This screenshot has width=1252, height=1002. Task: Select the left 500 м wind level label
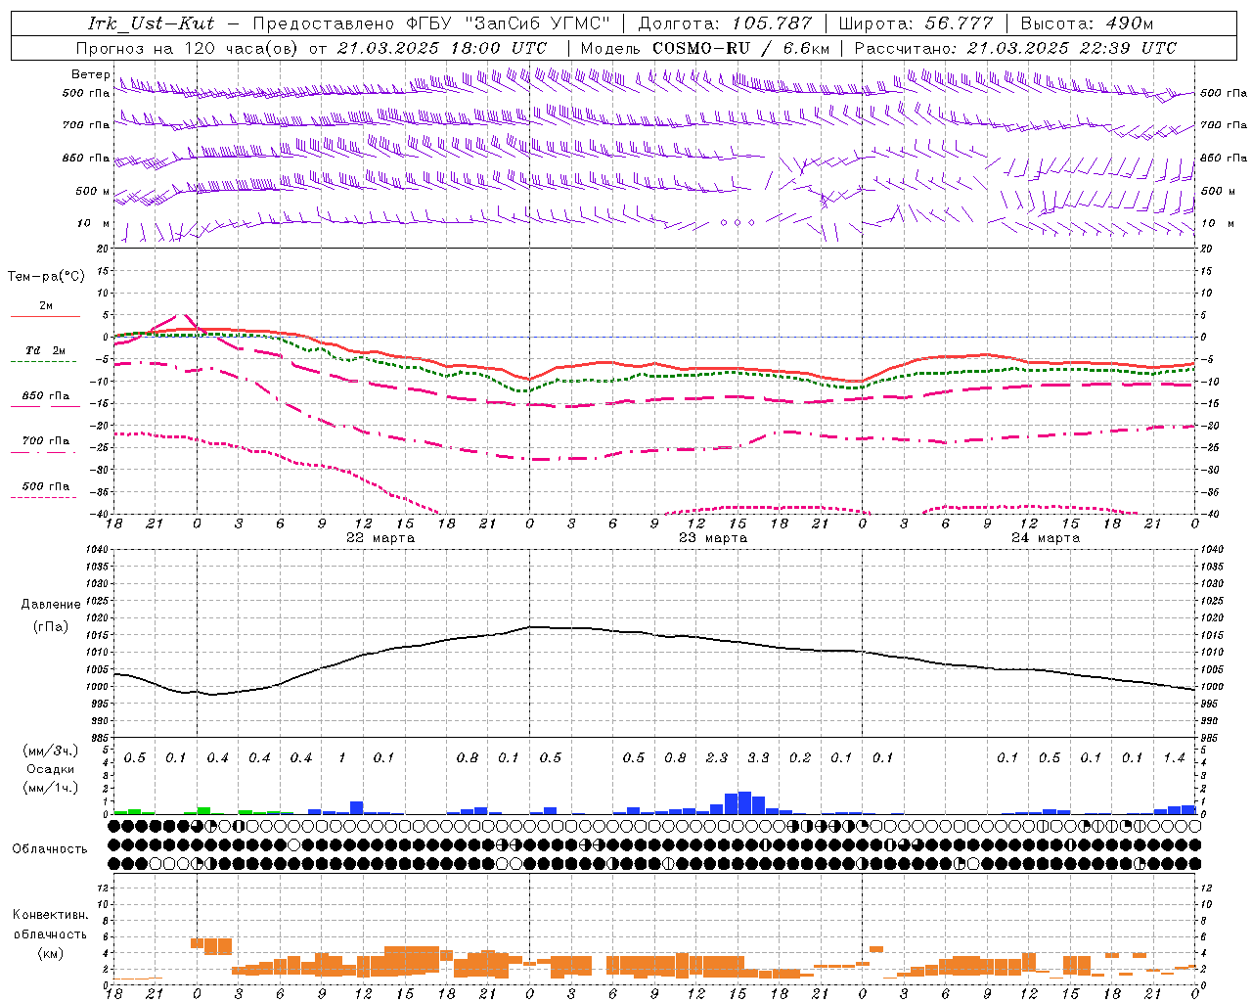tap(93, 191)
